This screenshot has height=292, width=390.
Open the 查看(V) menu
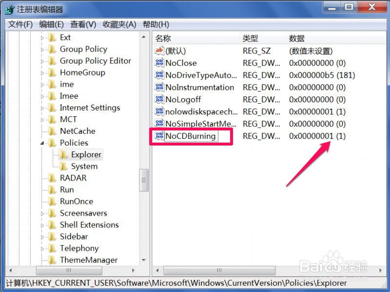coord(83,24)
